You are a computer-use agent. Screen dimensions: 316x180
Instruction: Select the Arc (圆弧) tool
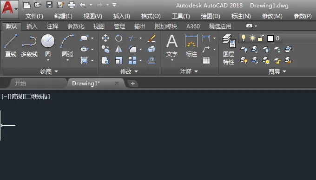click(x=67, y=45)
